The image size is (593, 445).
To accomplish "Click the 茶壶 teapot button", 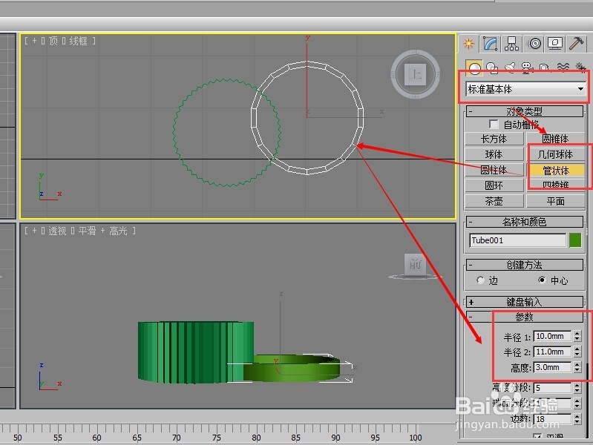I will point(494,201).
